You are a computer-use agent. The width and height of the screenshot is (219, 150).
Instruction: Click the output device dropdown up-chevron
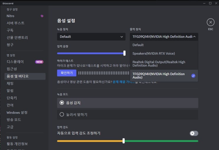[x=195, y=37]
